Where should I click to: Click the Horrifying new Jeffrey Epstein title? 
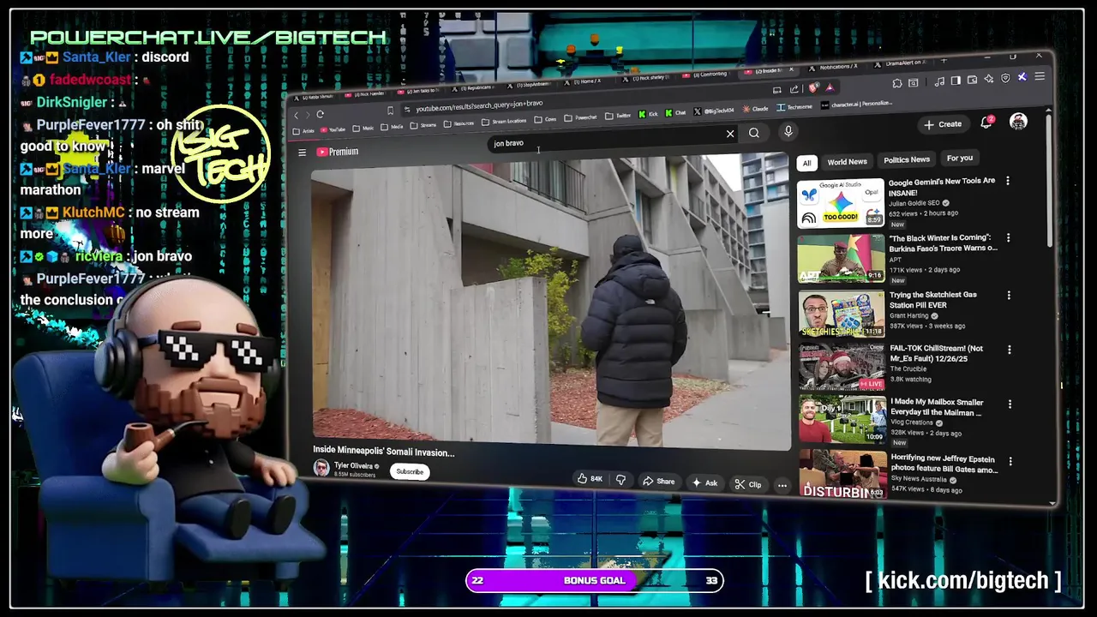tap(944, 464)
